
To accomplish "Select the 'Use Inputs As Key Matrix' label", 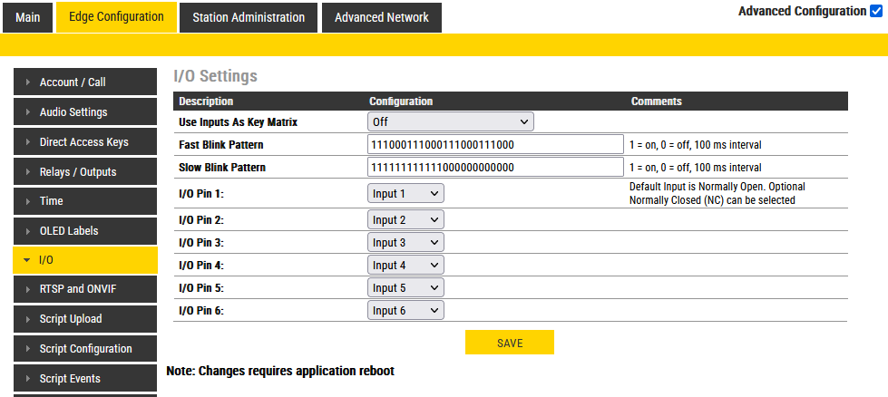I will pyautogui.click(x=238, y=122).
